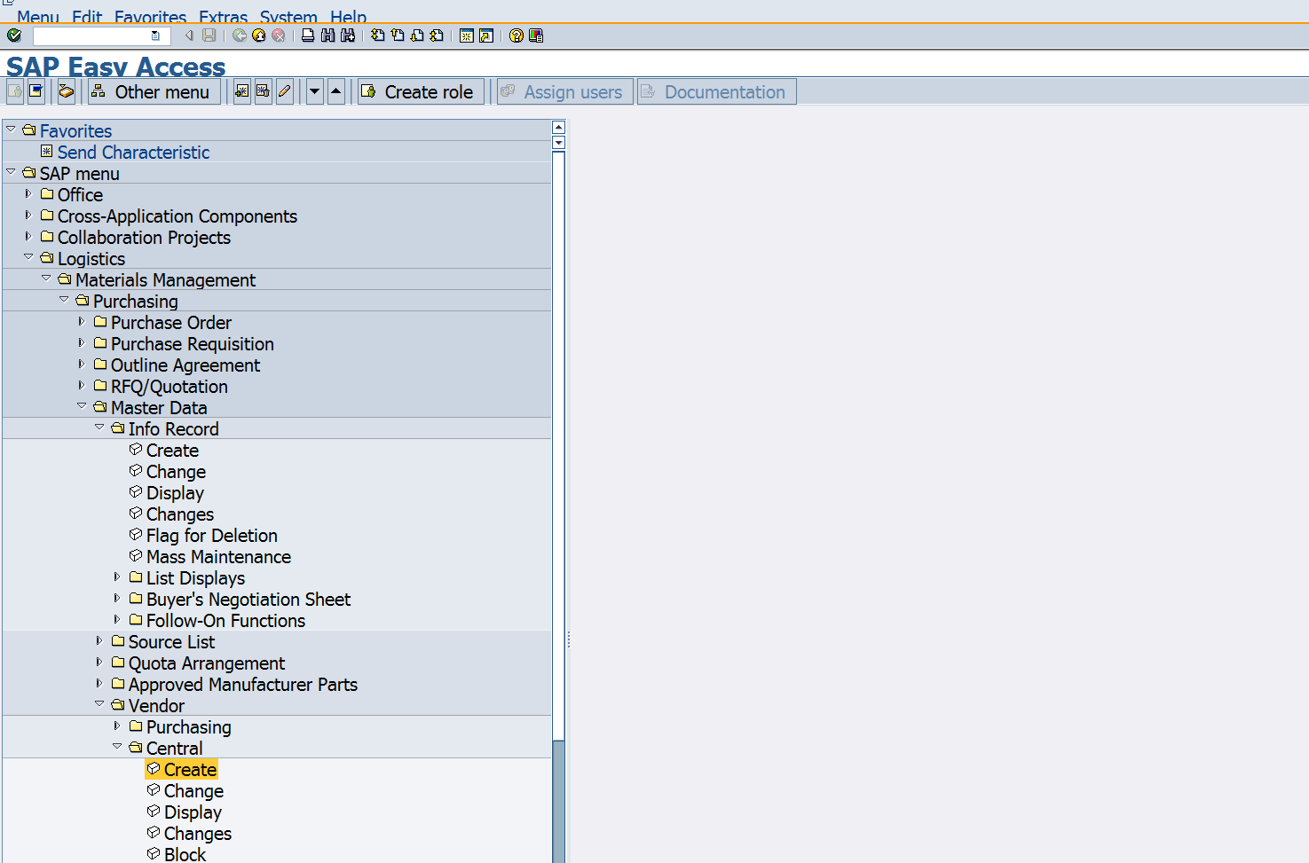Open the Help menu

tap(348, 17)
